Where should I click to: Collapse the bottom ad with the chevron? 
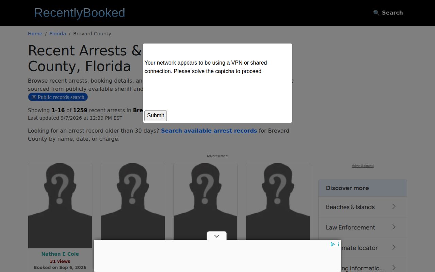217,236
